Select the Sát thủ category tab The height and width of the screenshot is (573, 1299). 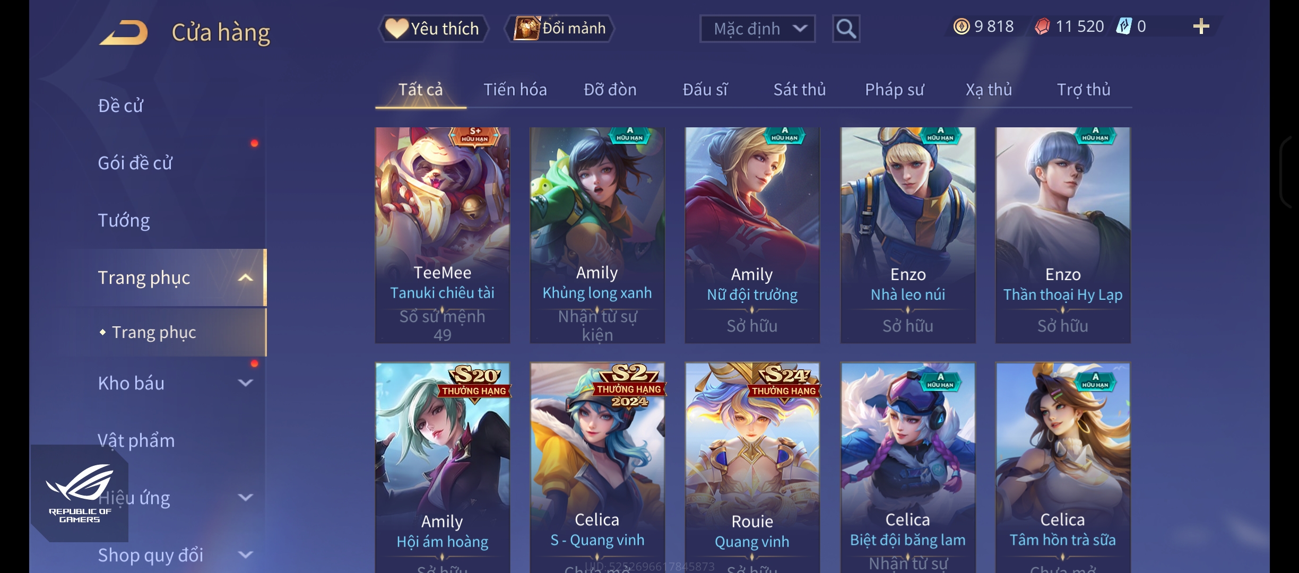[x=799, y=89]
